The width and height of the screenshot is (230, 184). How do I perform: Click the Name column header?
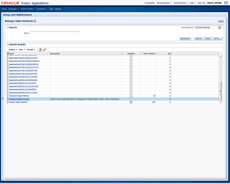pos(29,54)
